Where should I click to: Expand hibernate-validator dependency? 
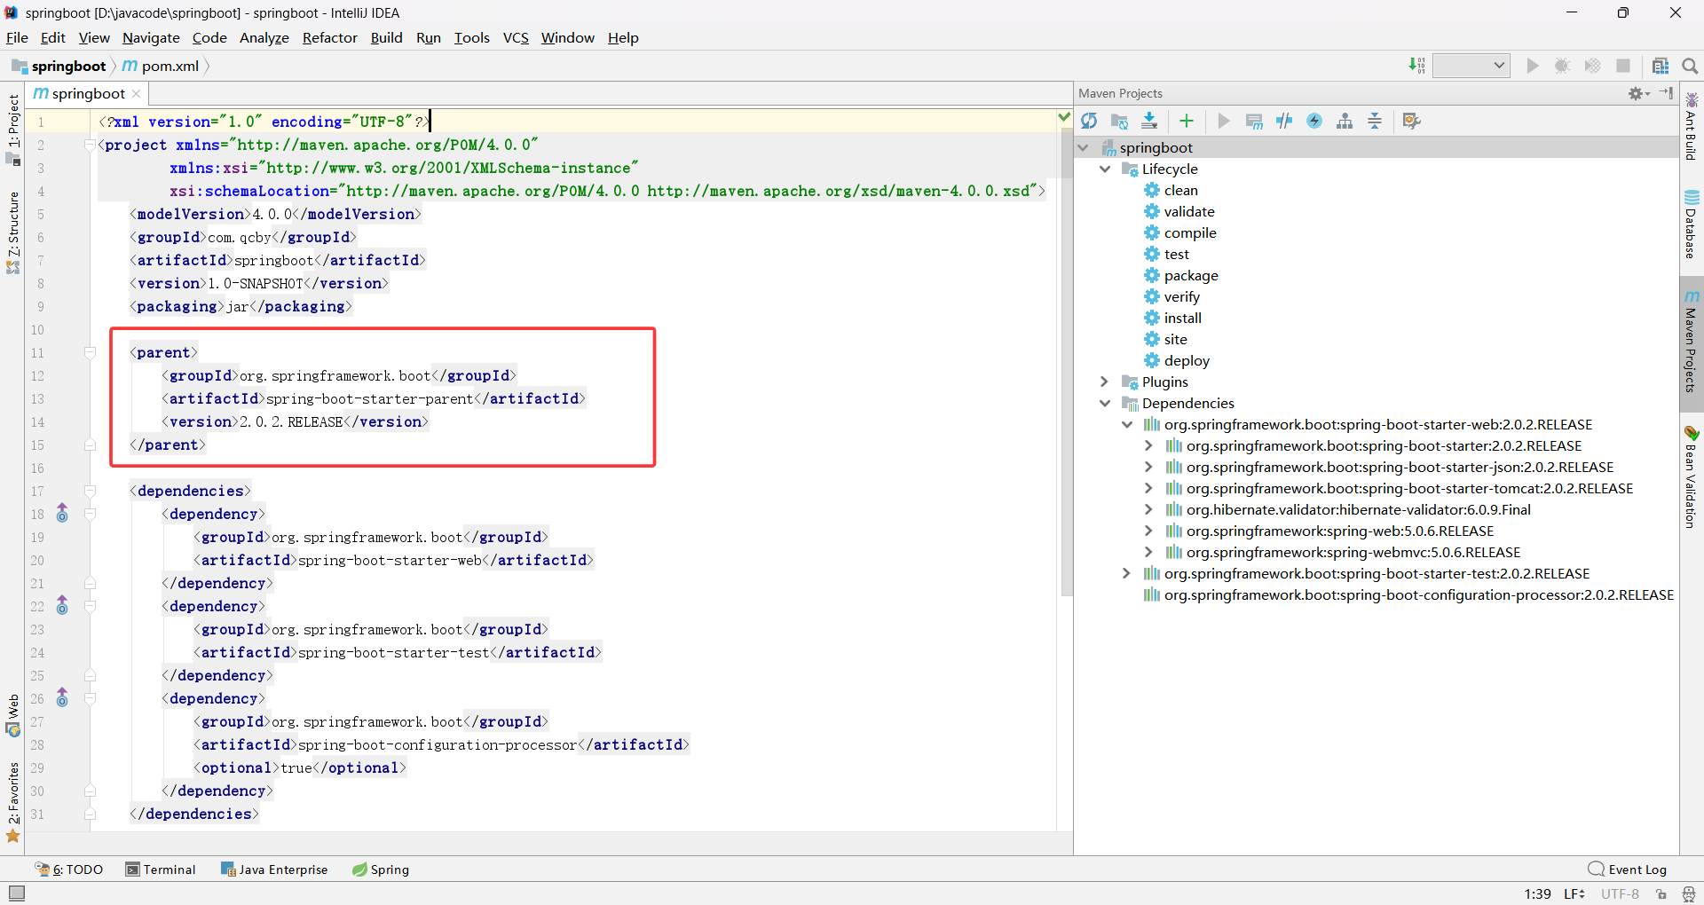point(1148,509)
